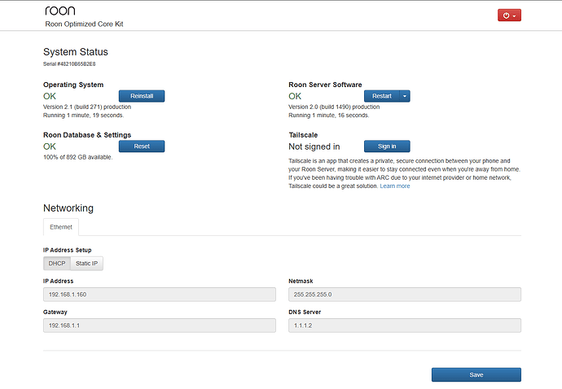Click the 'Roon Optimized Core Kit' subtitle
Screen dimensions: 562x389
click(x=84, y=24)
